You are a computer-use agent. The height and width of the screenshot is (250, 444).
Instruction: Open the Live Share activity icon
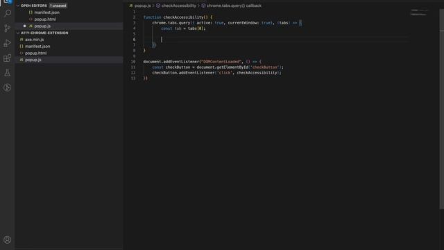click(8, 87)
